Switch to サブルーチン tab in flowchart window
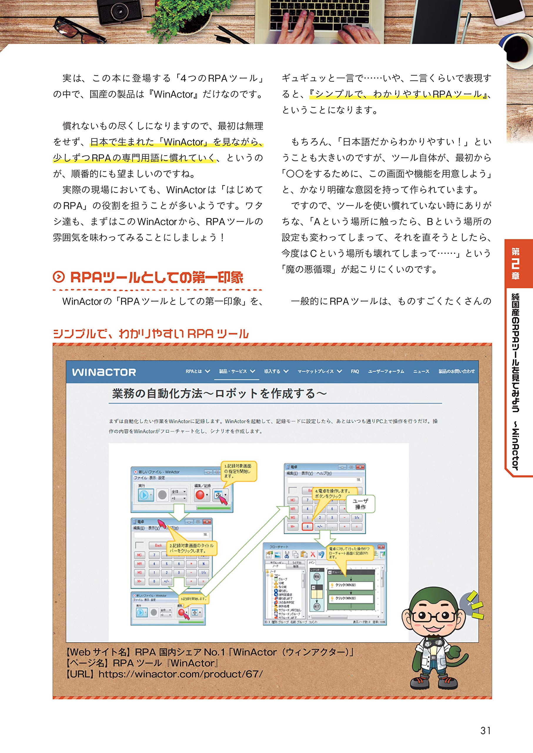Screen dimensions: 533x753 click(x=277, y=562)
